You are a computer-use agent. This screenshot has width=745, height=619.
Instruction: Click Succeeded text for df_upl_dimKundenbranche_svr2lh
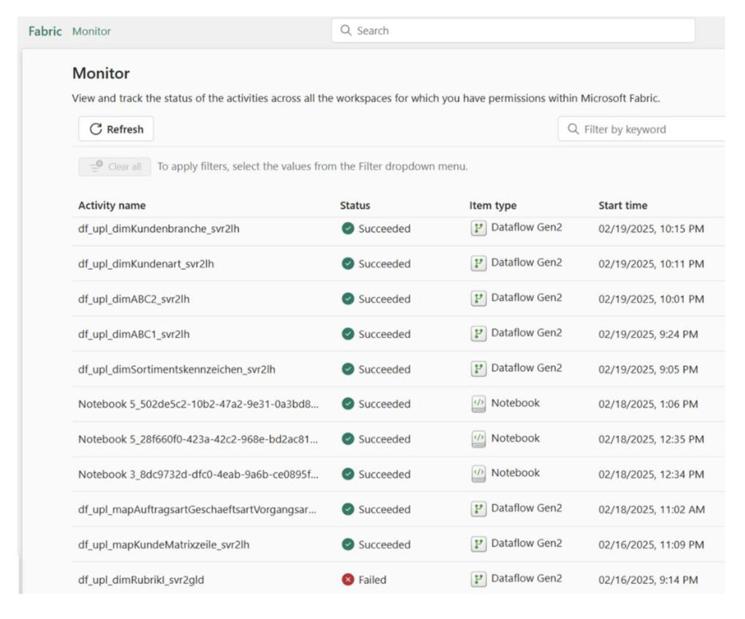coord(384,228)
